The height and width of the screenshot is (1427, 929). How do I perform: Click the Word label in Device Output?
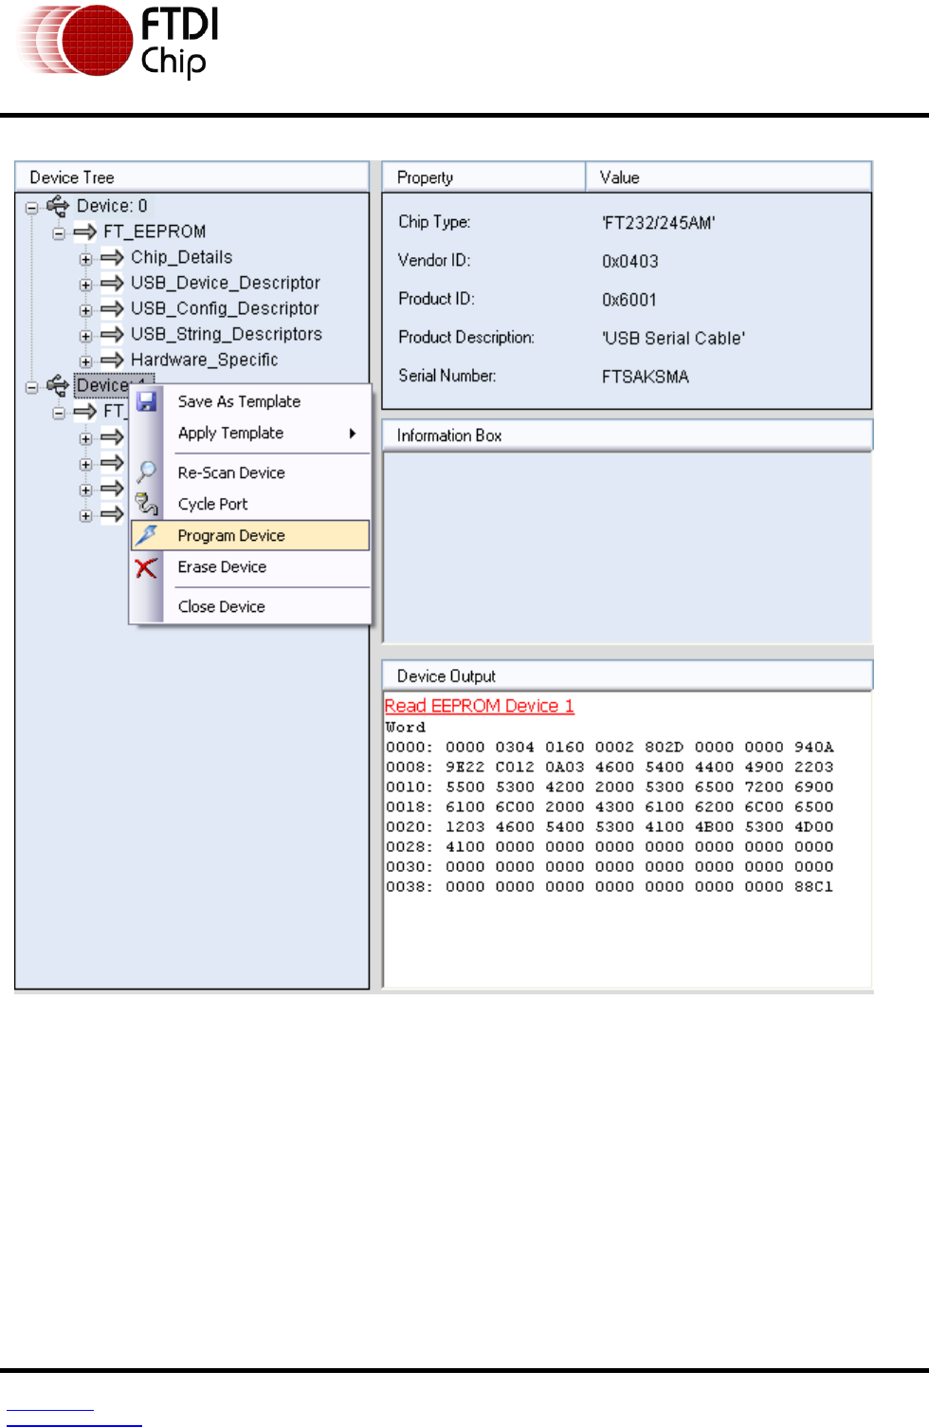[405, 727]
